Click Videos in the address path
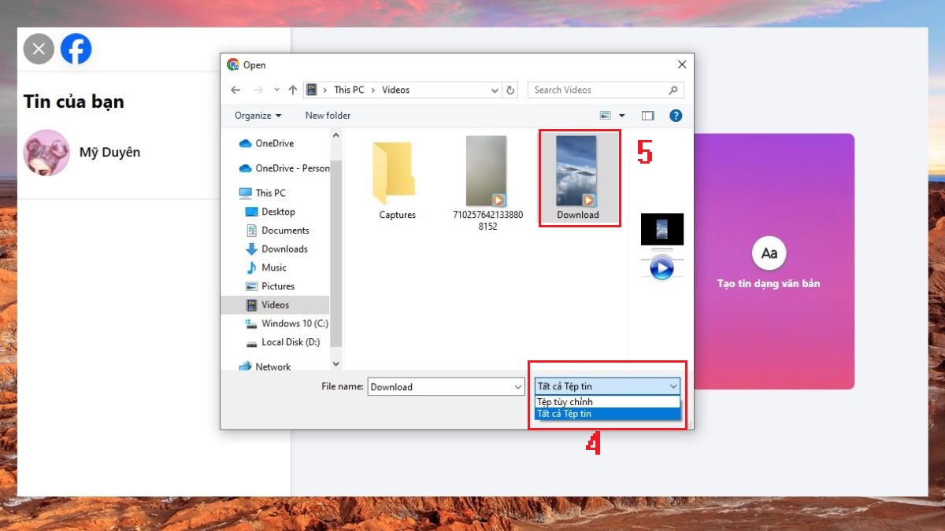The width and height of the screenshot is (945, 531). coord(395,90)
